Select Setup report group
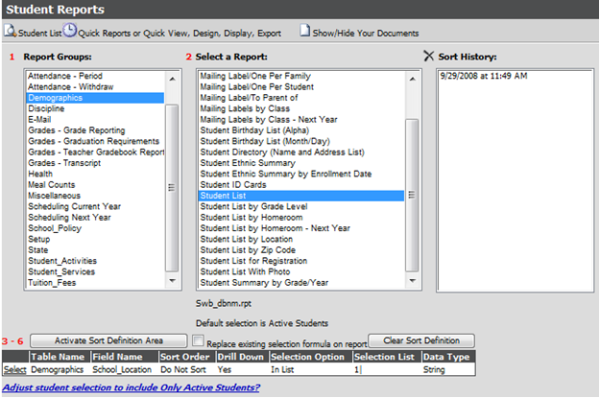The image size is (600, 398). point(95,240)
